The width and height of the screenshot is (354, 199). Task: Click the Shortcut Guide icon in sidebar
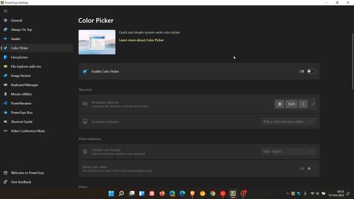tap(6, 122)
